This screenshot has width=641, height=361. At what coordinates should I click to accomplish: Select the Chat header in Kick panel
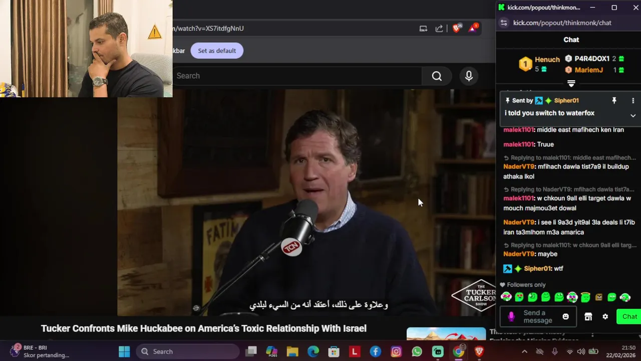571,40
